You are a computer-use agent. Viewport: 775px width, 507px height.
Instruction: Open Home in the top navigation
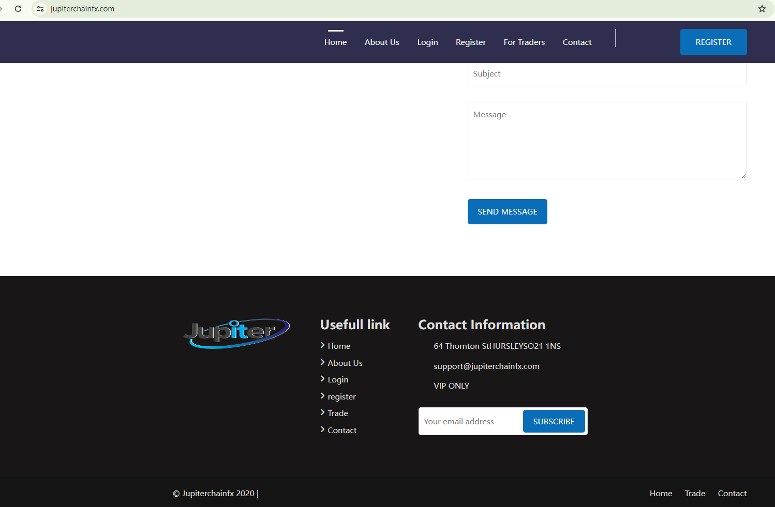click(336, 42)
